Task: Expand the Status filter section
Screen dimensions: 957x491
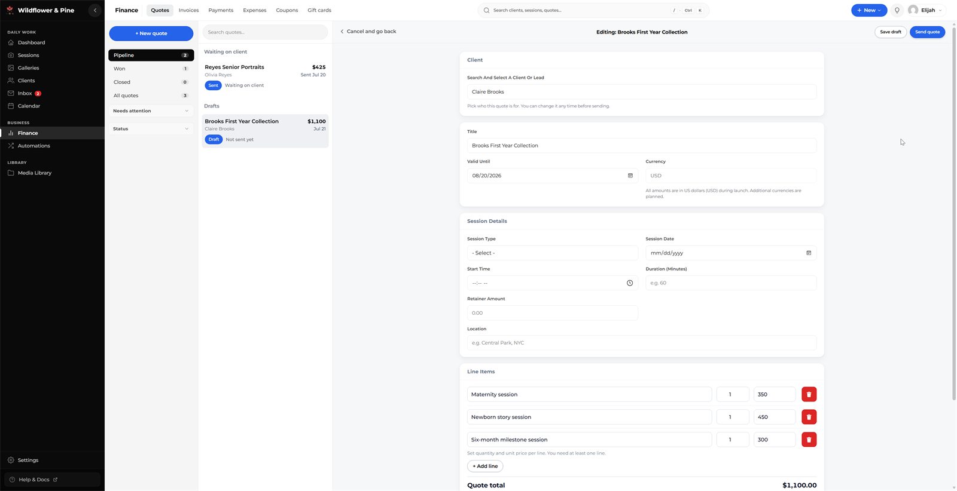Action: 151,129
